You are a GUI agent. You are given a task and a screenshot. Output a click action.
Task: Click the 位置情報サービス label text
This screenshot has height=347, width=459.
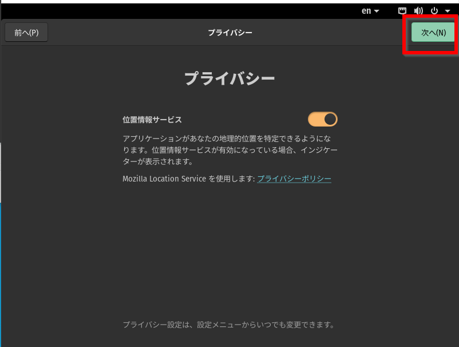tap(152, 120)
